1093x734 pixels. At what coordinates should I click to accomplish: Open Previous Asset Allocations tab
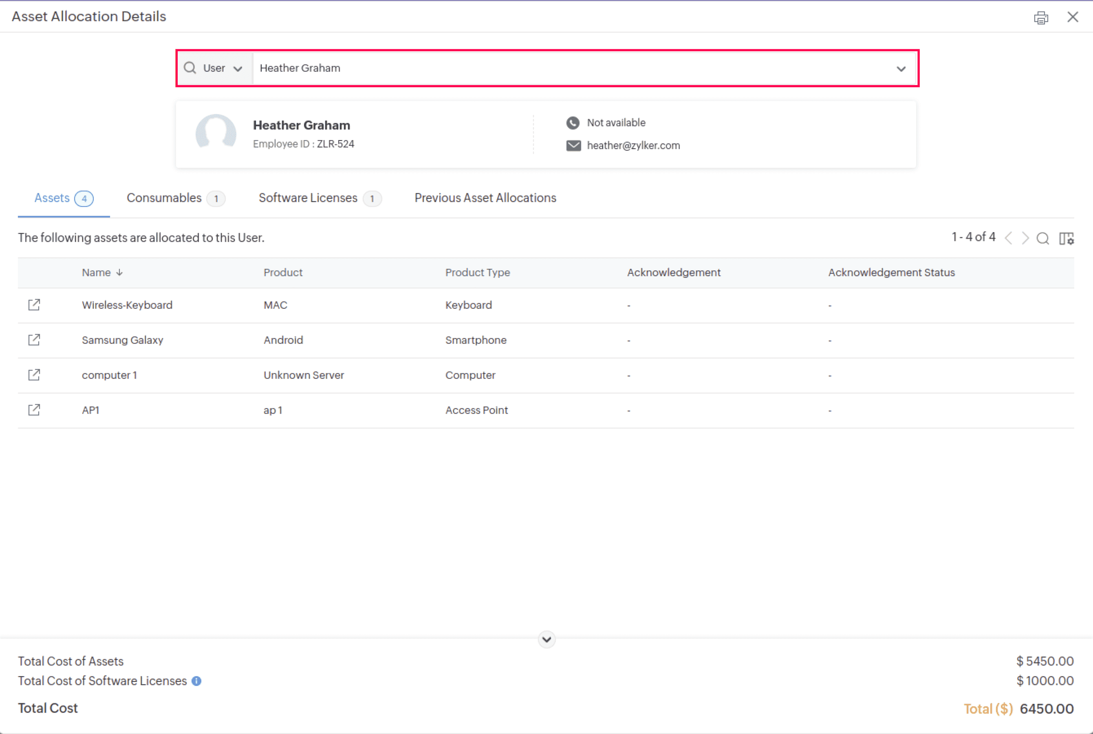[485, 198]
